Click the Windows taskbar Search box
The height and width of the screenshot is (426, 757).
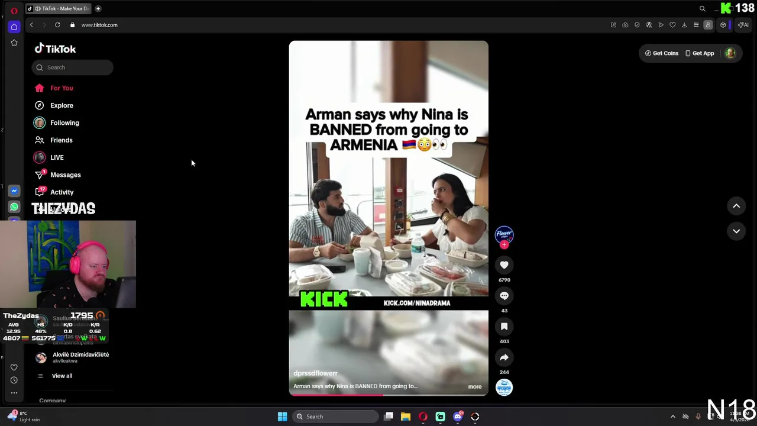336,417
